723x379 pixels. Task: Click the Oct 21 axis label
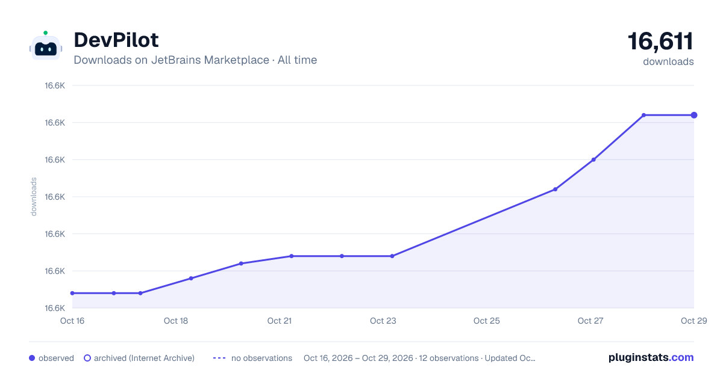tap(280, 321)
